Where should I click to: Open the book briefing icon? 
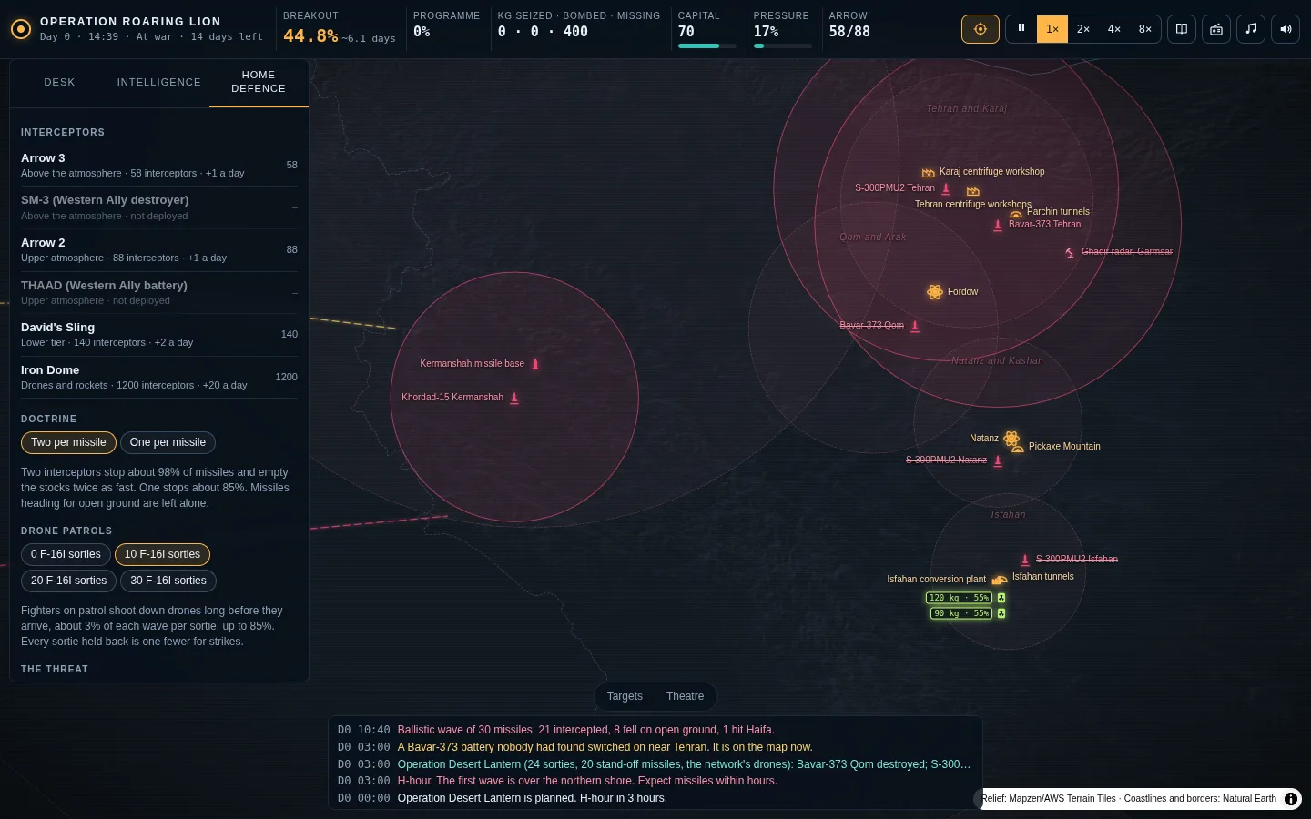(x=1182, y=29)
